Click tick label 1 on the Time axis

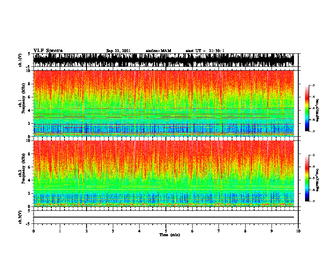click(x=60, y=231)
